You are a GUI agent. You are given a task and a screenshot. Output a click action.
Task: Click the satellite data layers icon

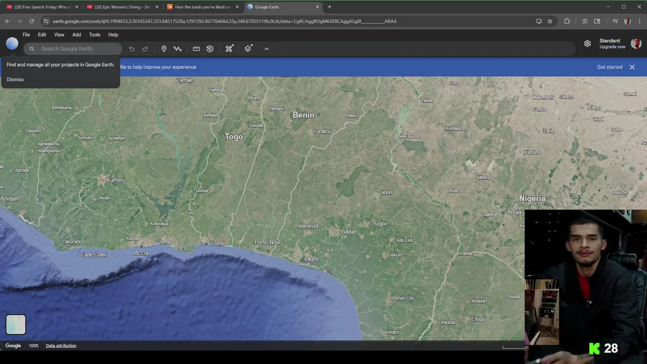click(x=229, y=49)
